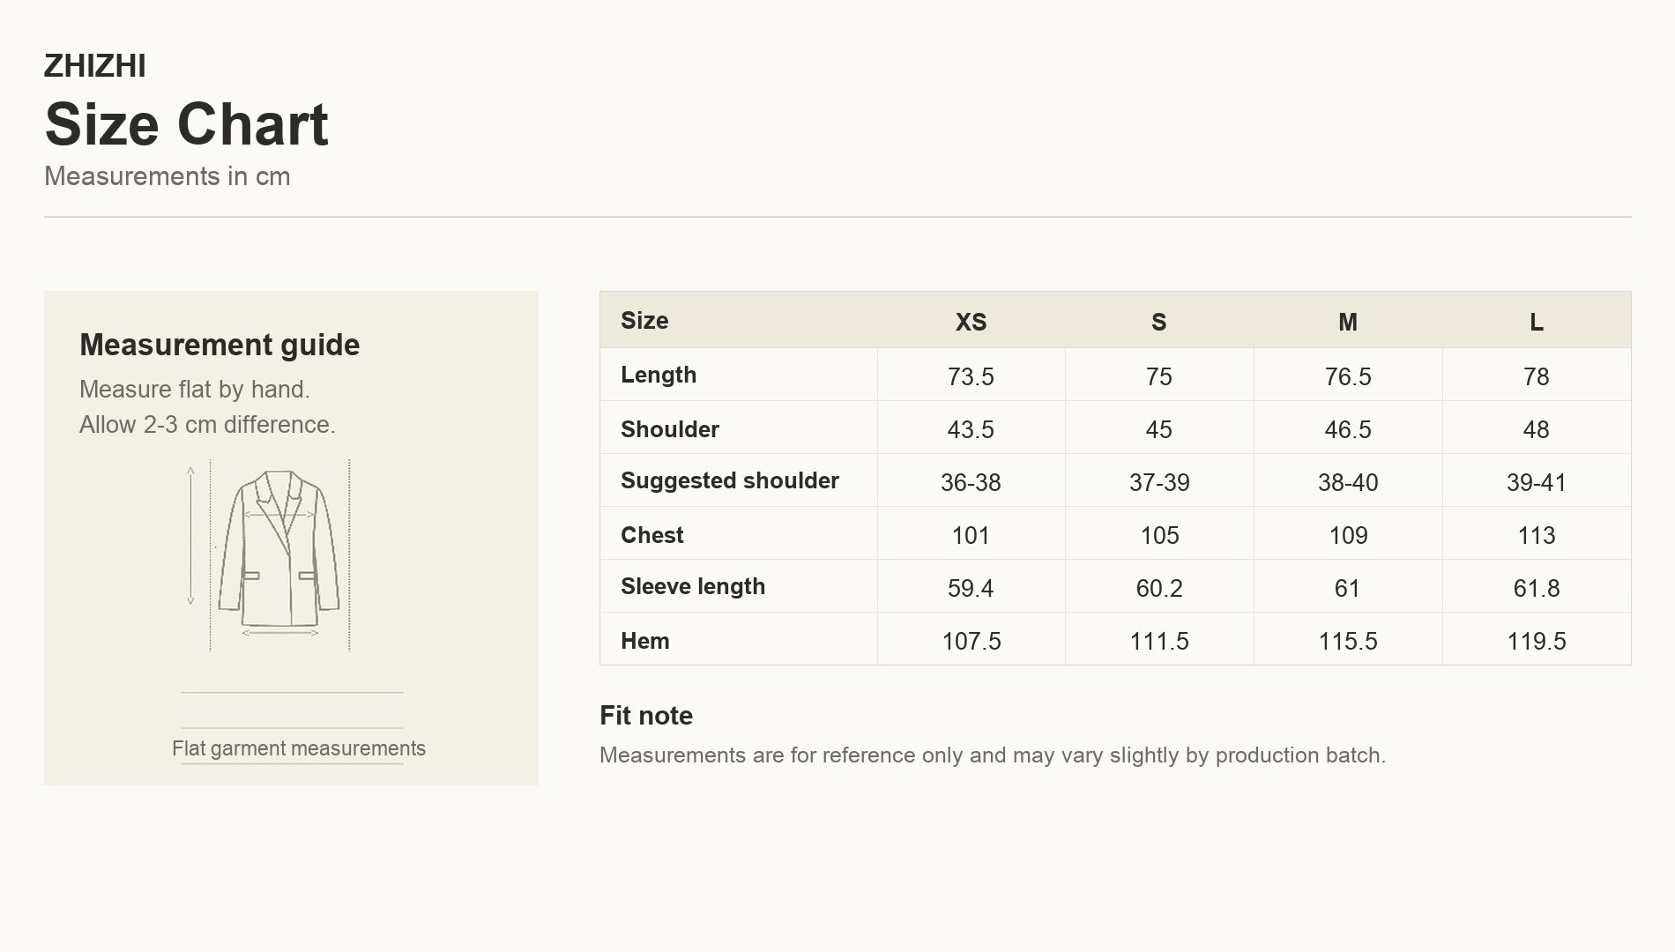
Task: Click the Suggested shoulder row label
Action: pos(730,480)
